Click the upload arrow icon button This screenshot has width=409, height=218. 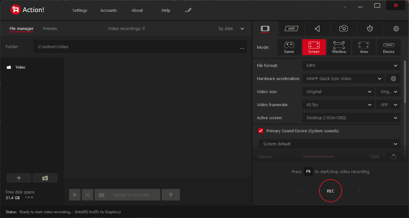[171, 195]
